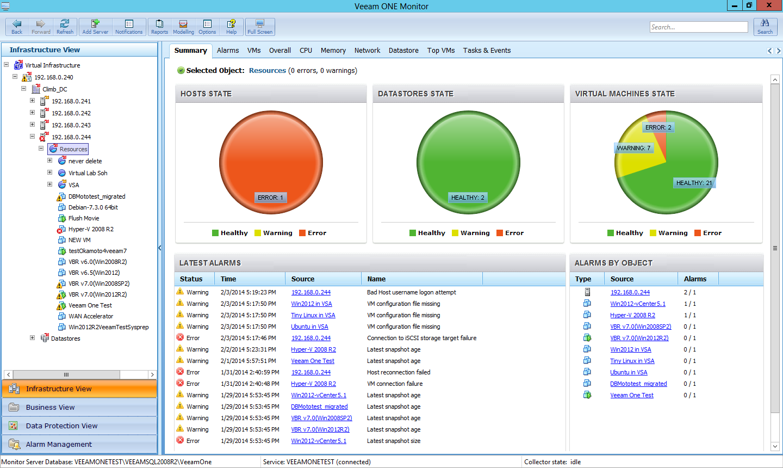Click the green Datastores State healthy pie

click(x=468, y=162)
